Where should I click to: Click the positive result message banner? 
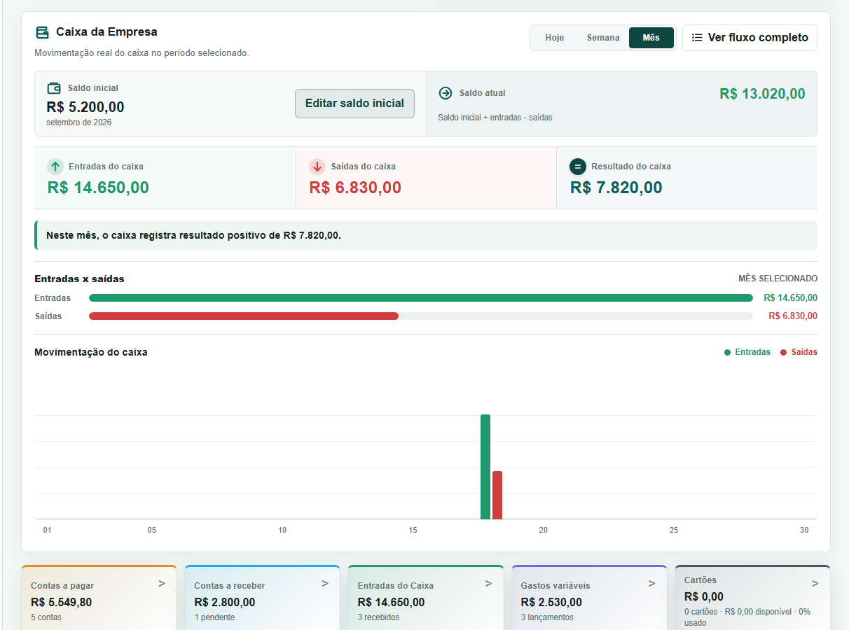click(426, 235)
